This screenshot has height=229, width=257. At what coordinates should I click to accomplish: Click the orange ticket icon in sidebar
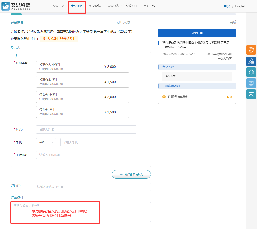tap(251, 50)
